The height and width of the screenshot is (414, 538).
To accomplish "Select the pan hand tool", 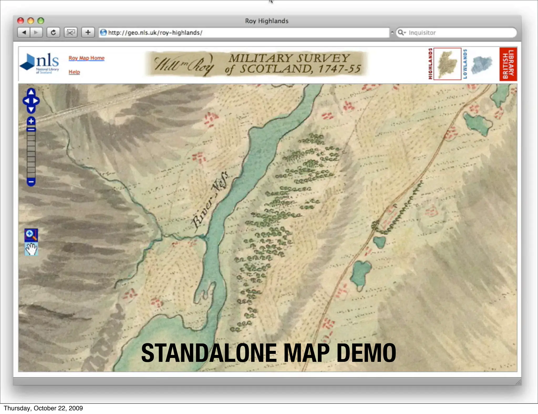I will 31,249.
